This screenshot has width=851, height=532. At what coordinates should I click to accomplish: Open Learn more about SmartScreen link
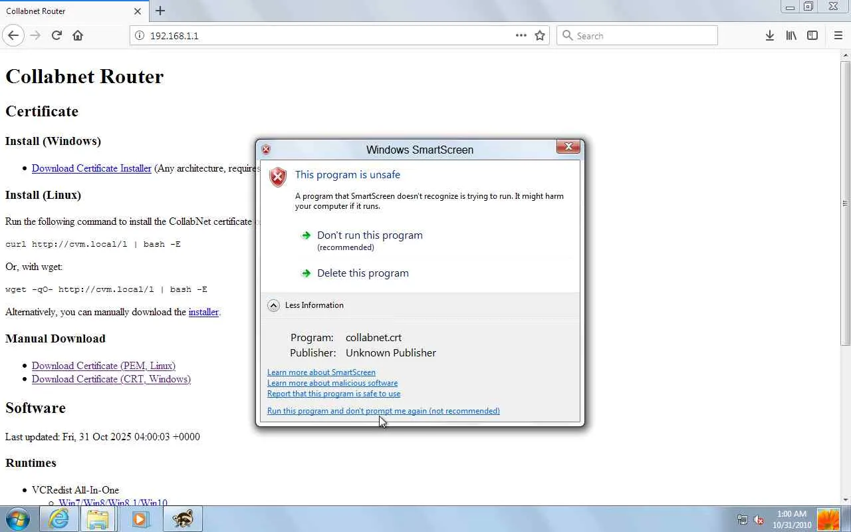pyautogui.click(x=321, y=372)
